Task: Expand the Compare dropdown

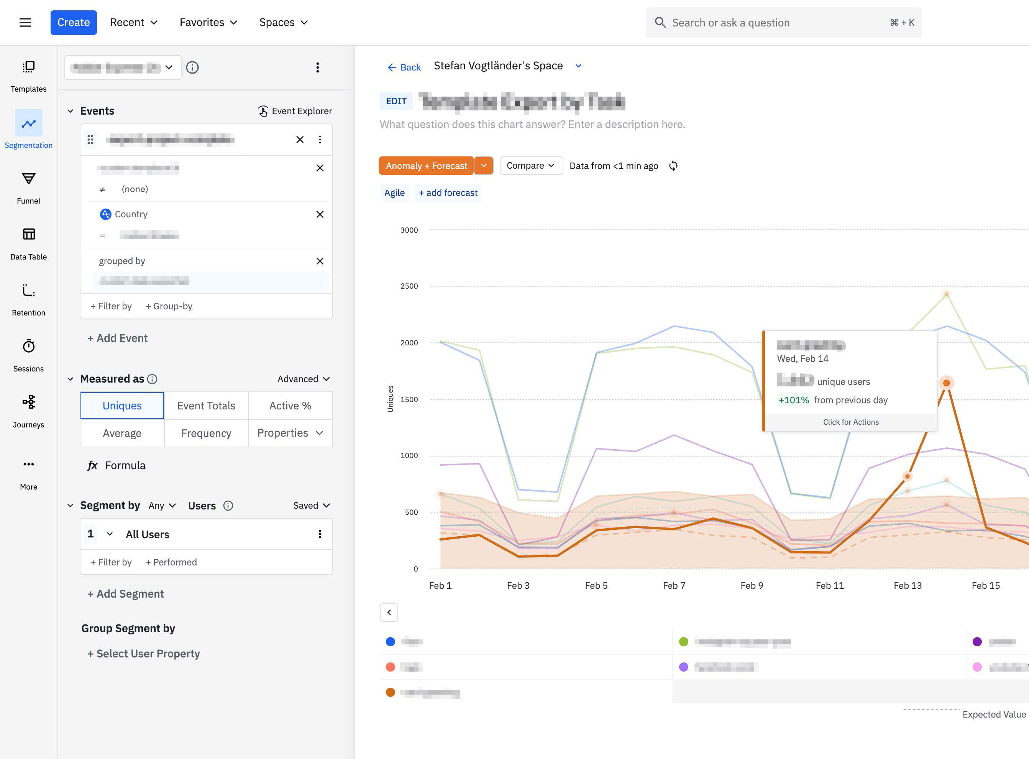Action: [x=530, y=166]
